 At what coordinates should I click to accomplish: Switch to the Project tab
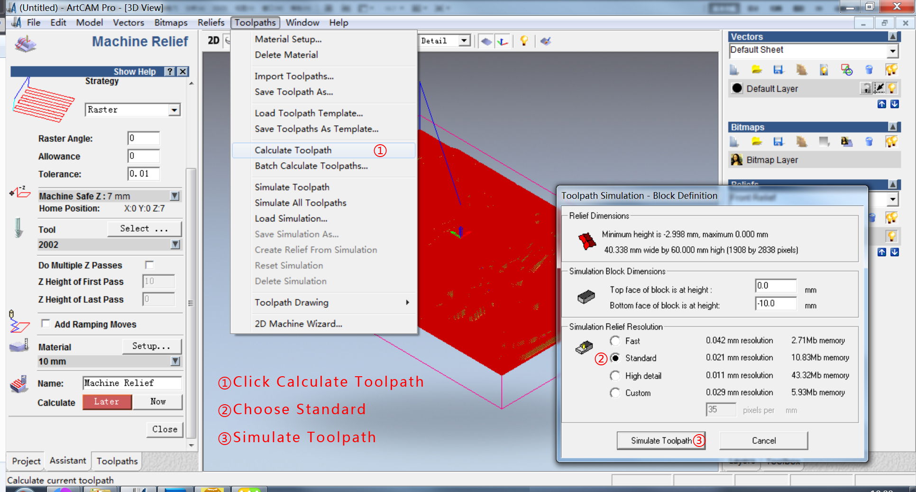tap(27, 461)
